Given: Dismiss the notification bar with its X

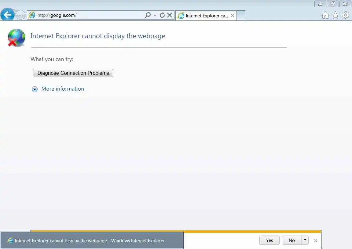Looking at the screenshot, I should (x=316, y=241).
